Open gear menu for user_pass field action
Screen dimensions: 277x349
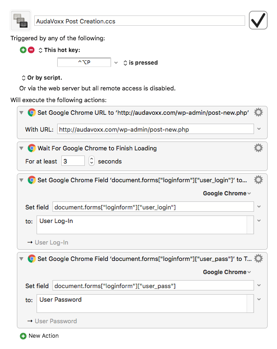point(258,259)
